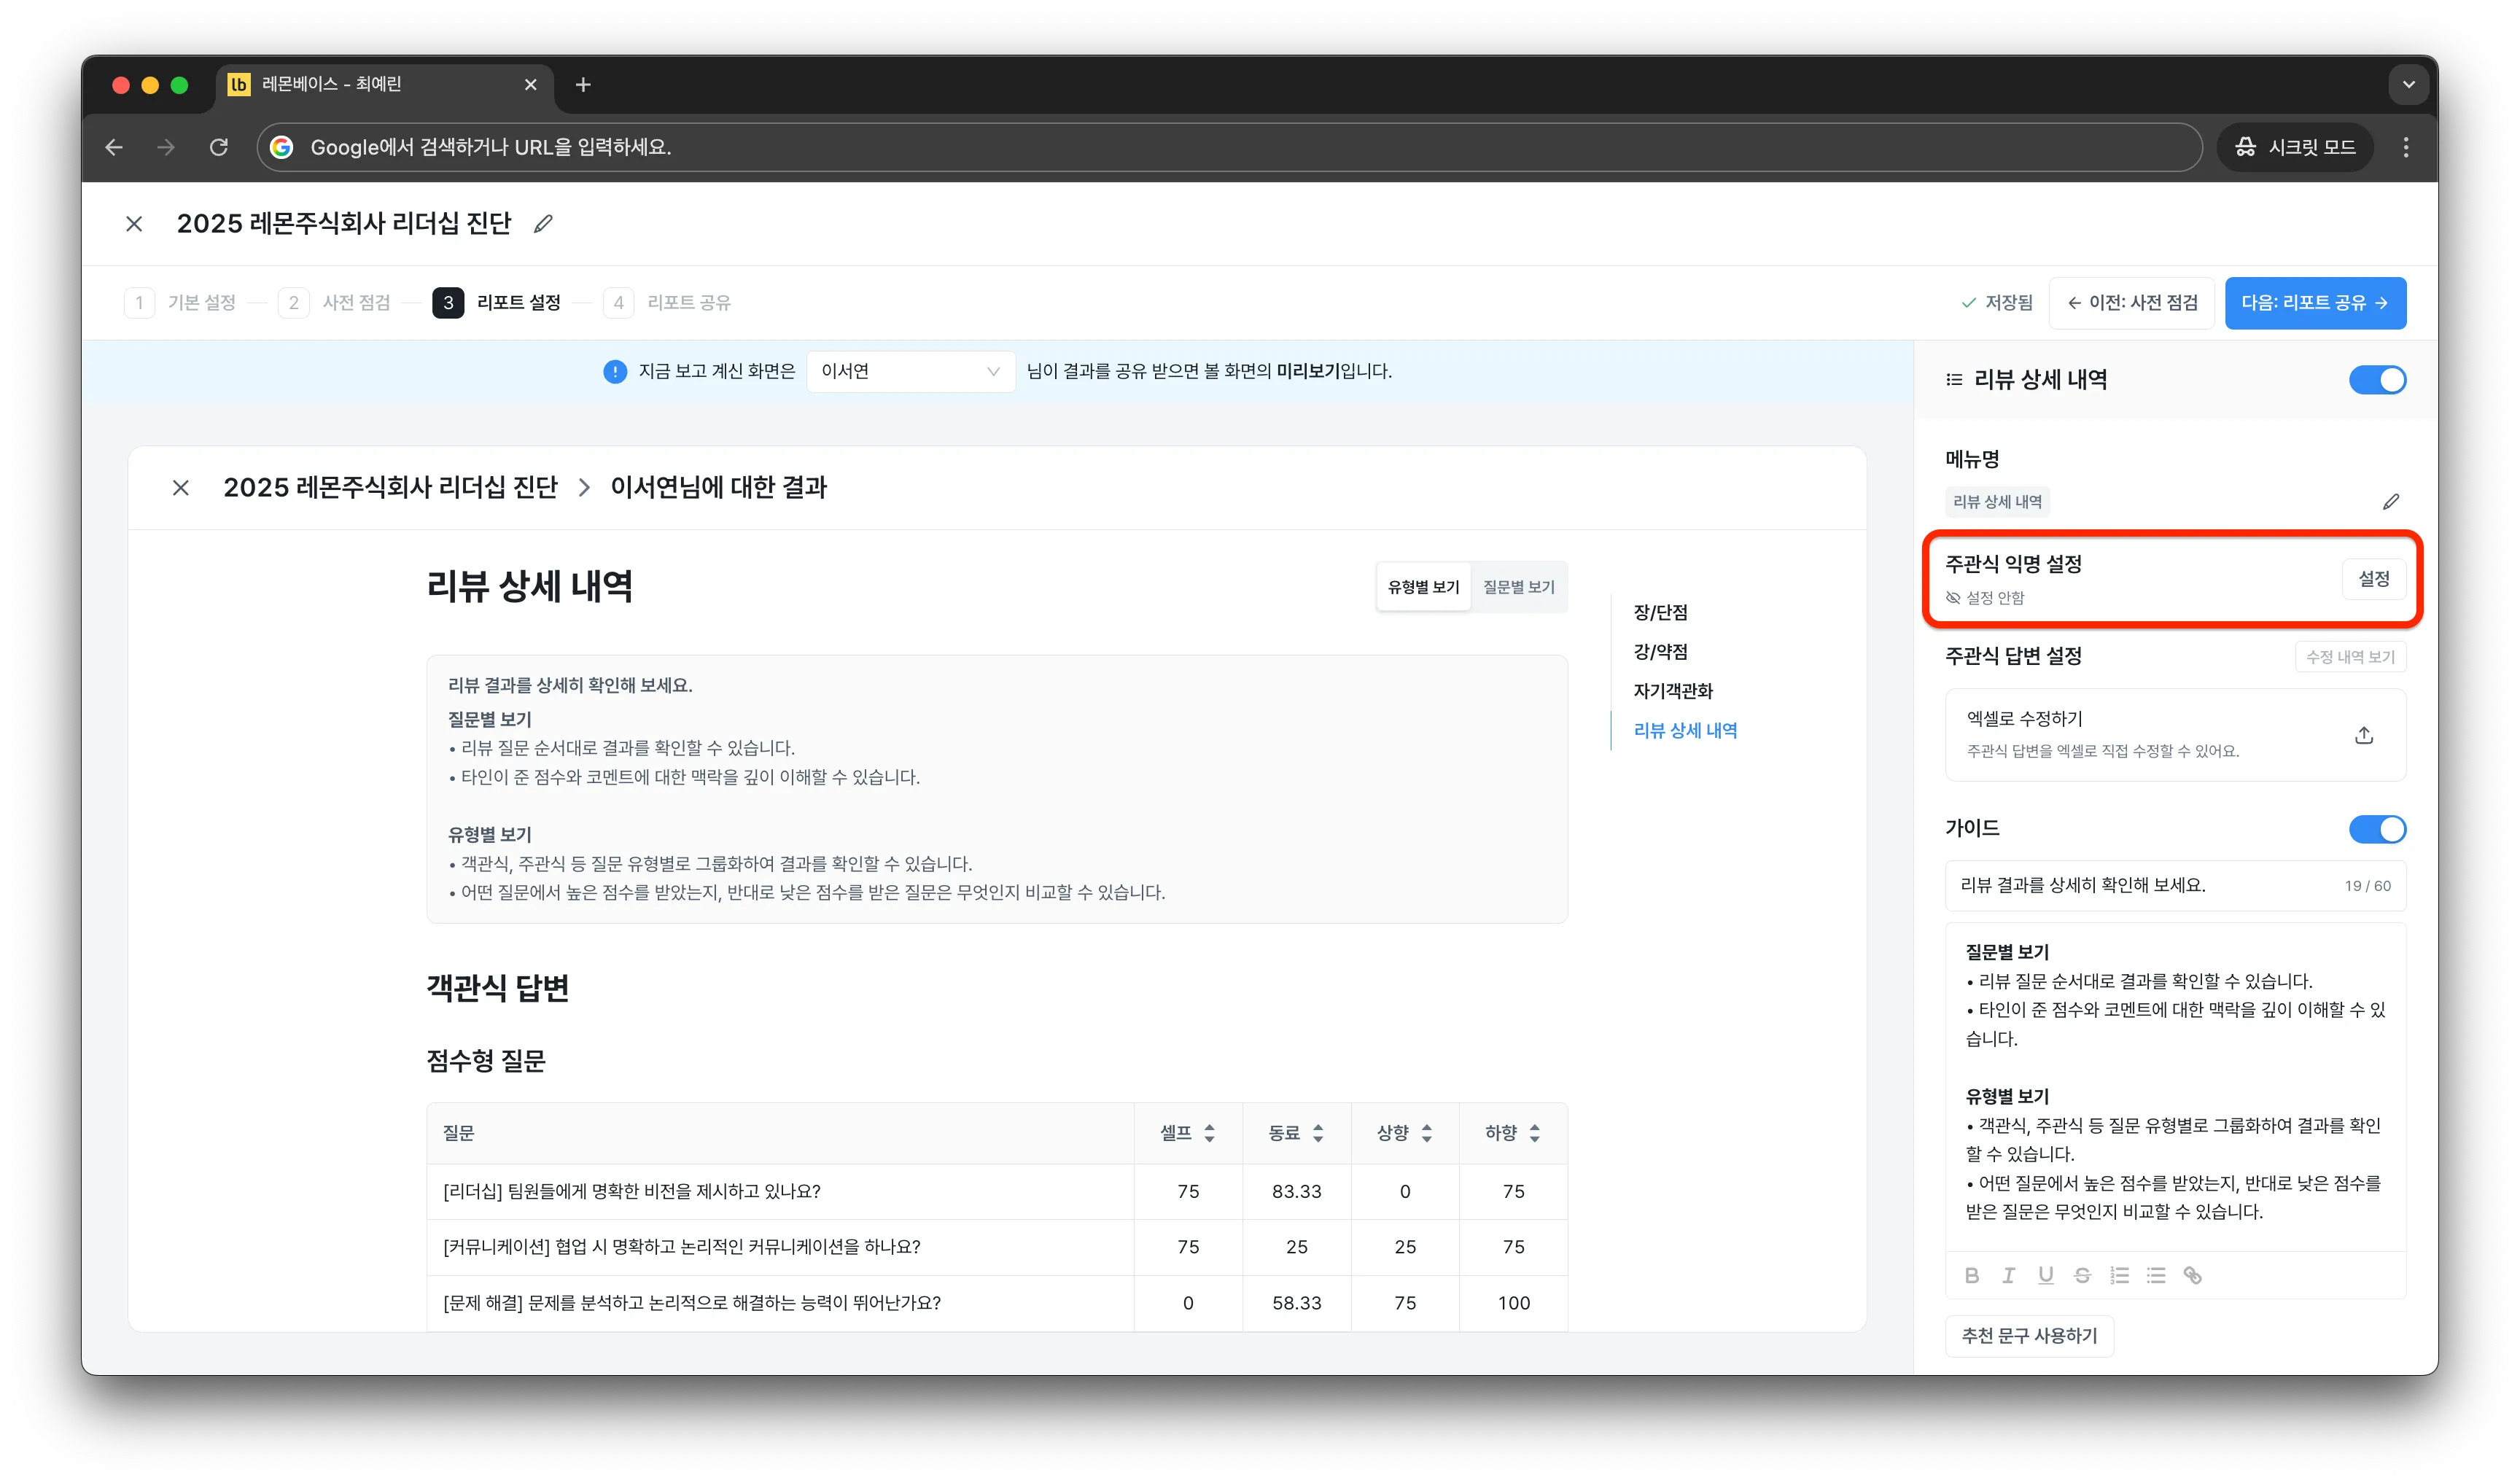Toggle the 리뷰 상세 내역 switch
Viewport: 2520px width, 1483px height.
(2377, 380)
